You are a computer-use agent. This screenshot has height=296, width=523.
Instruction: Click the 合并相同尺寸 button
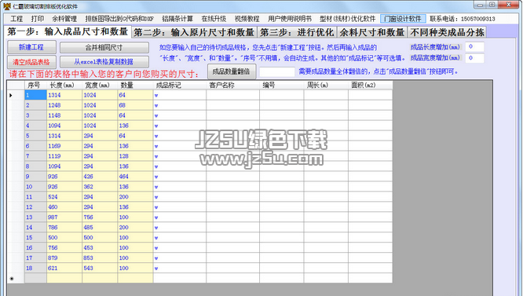pyautogui.click(x=104, y=47)
